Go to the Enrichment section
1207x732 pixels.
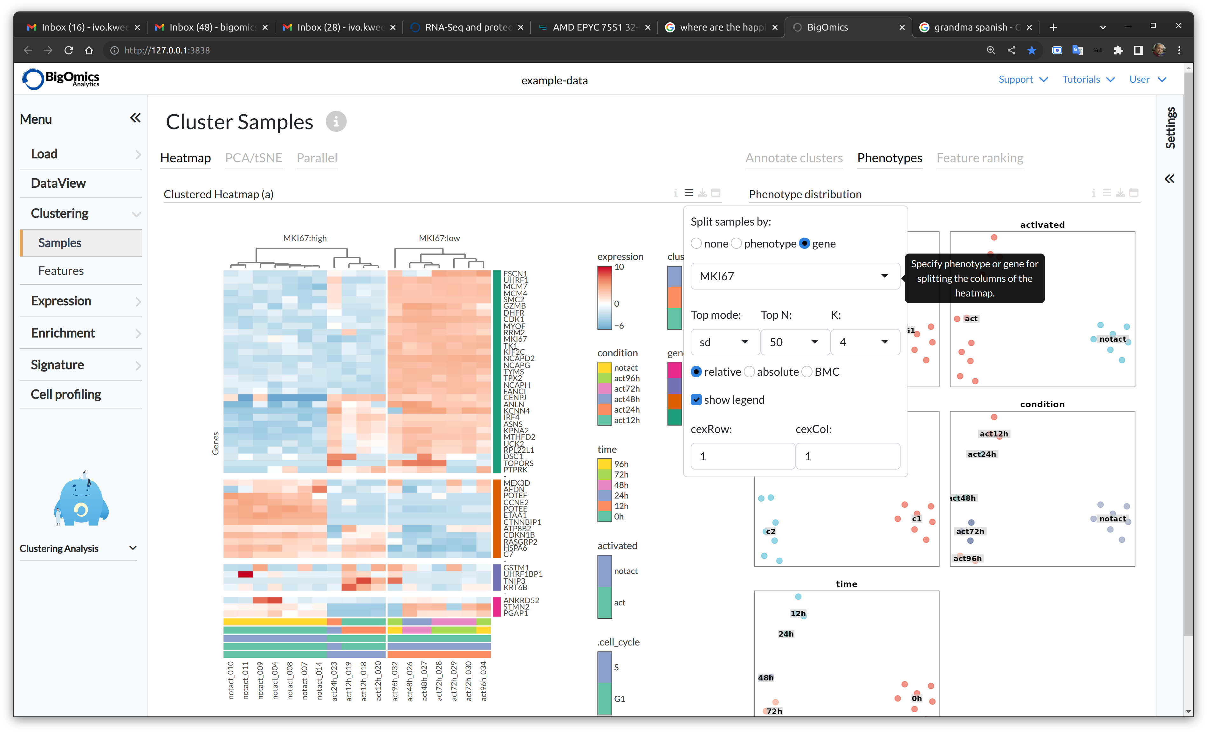(81, 333)
